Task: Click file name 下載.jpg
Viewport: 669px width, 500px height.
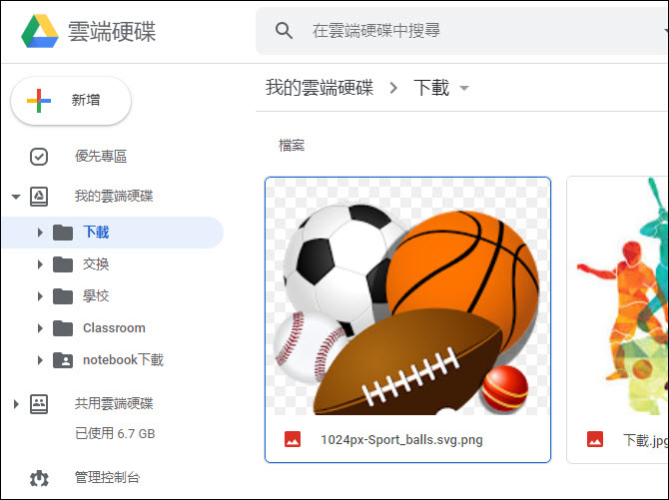Action: [x=645, y=440]
